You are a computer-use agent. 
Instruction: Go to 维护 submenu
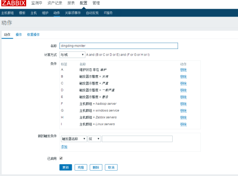coord(45,13)
